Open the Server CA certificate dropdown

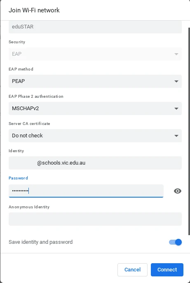click(x=95, y=136)
